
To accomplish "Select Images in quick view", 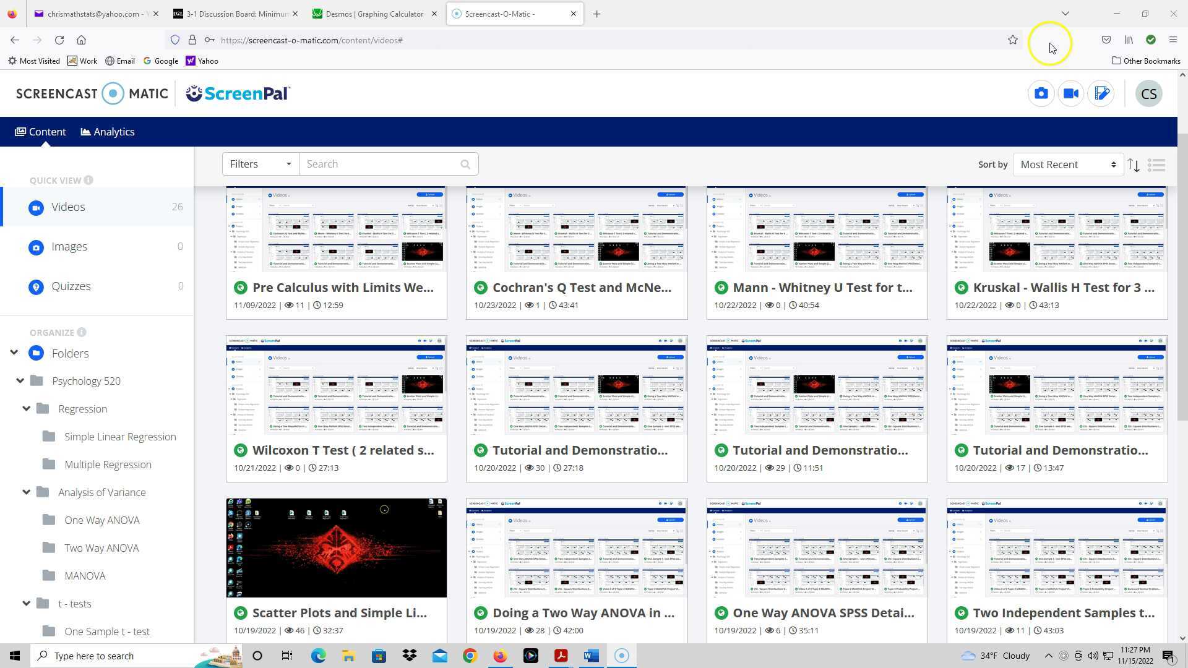I will point(69,247).
